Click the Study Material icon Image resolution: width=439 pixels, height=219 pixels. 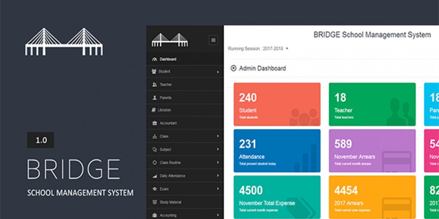click(x=155, y=202)
